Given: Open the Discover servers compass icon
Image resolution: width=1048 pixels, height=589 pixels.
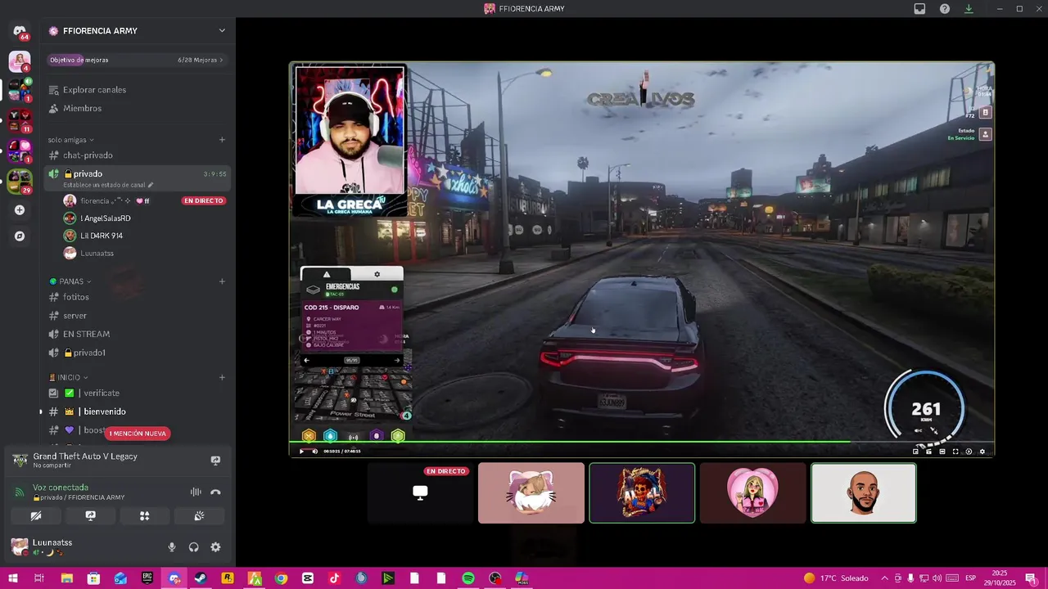Looking at the screenshot, I should tap(20, 236).
